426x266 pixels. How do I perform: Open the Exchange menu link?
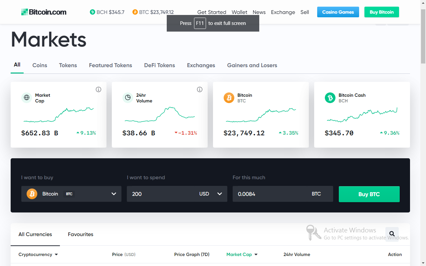[x=283, y=12]
